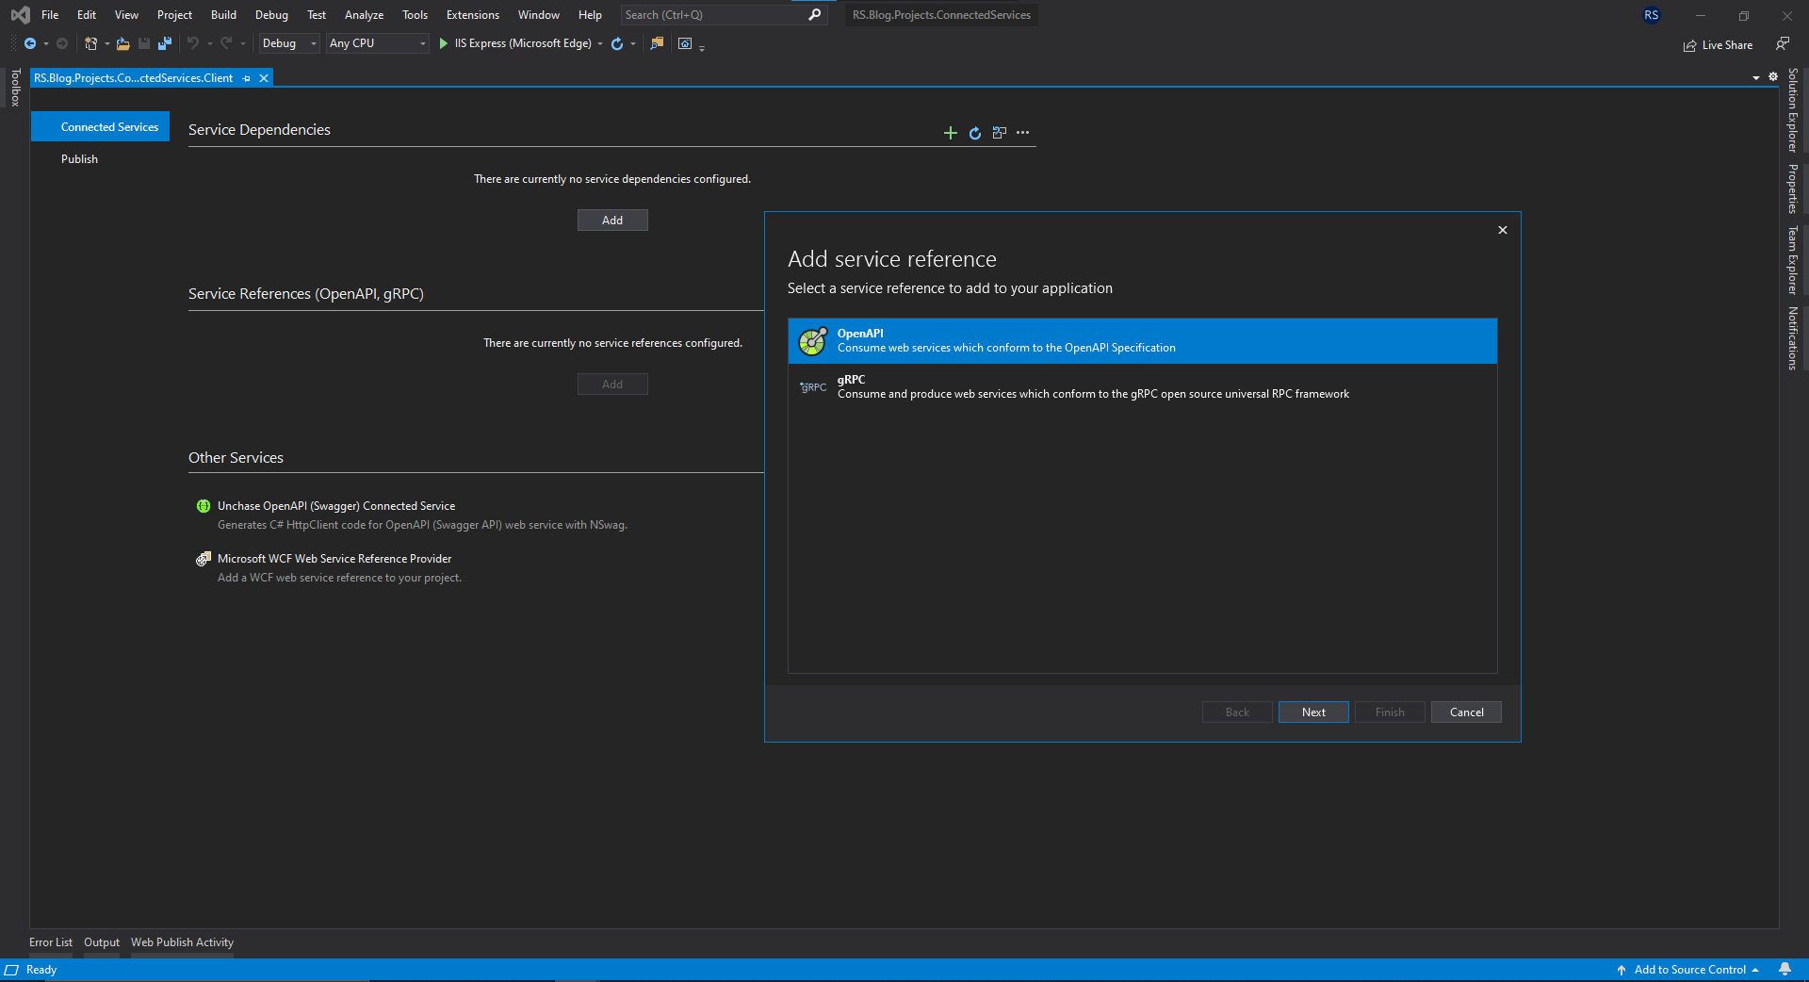
Task: Click the Redo arrow icon
Action: pos(226,43)
